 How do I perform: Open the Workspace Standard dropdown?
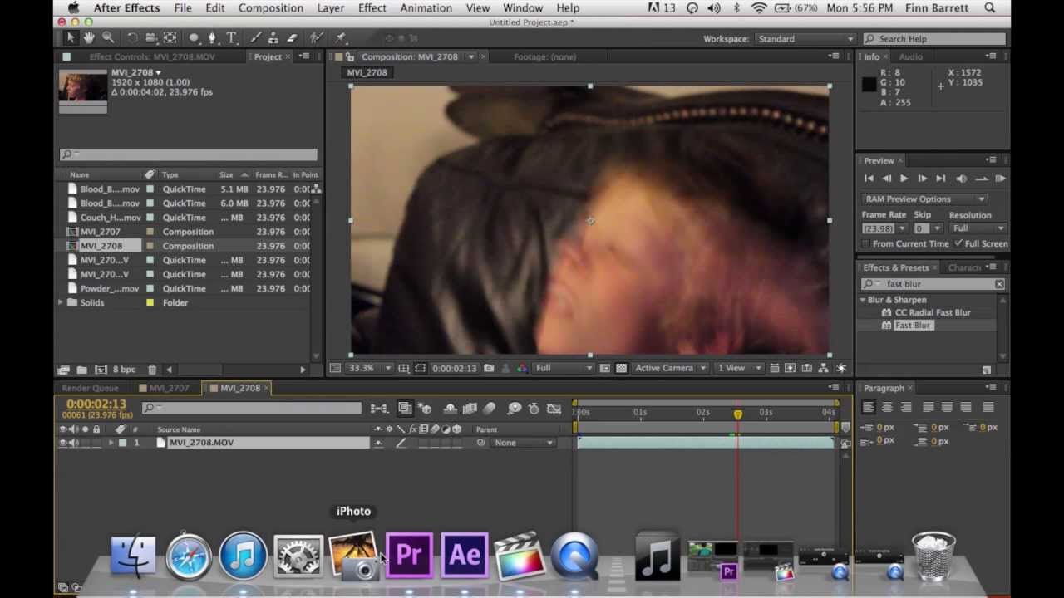(x=805, y=39)
